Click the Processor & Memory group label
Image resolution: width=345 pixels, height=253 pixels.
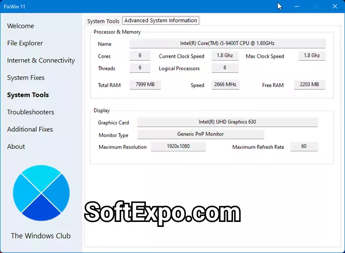[117, 32]
